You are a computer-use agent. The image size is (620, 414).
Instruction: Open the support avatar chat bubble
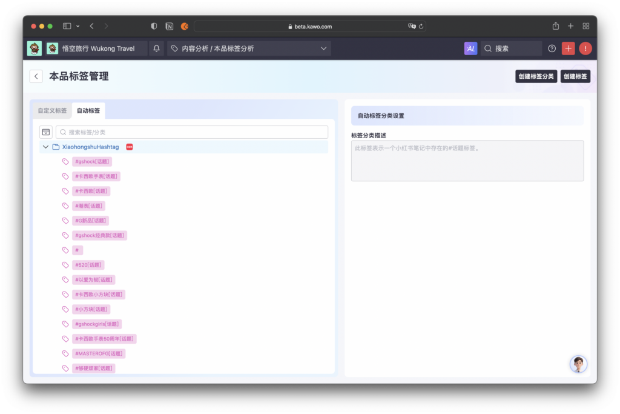(578, 364)
